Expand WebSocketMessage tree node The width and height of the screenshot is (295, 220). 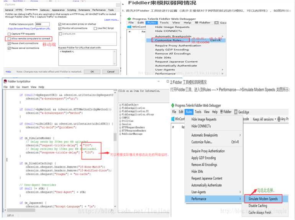coord(120,134)
